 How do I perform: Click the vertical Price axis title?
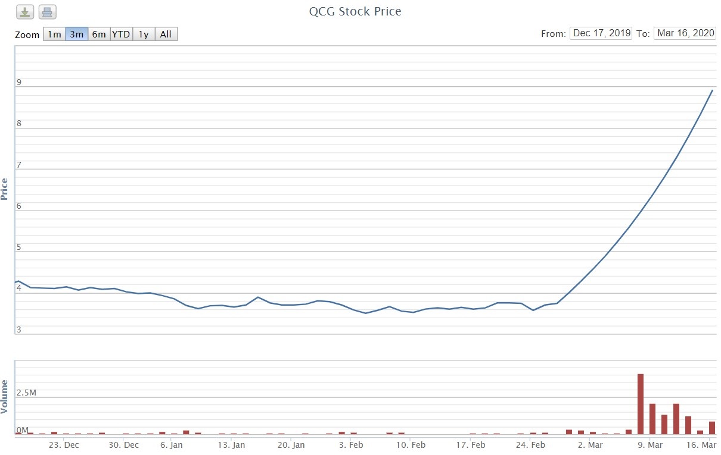click(5, 189)
